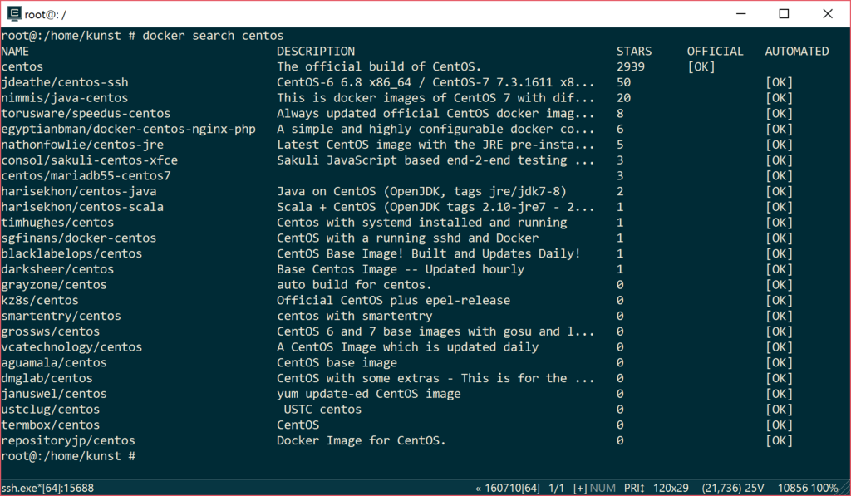The width and height of the screenshot is (851, 496).
Task: Click 'harisekhon/centos-java' image name
Action: click(79, 192)
